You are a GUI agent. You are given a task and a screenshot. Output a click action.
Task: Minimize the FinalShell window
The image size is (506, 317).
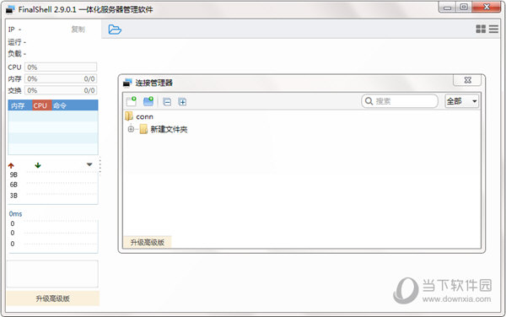pyautogui.click(x=448, y=8)
